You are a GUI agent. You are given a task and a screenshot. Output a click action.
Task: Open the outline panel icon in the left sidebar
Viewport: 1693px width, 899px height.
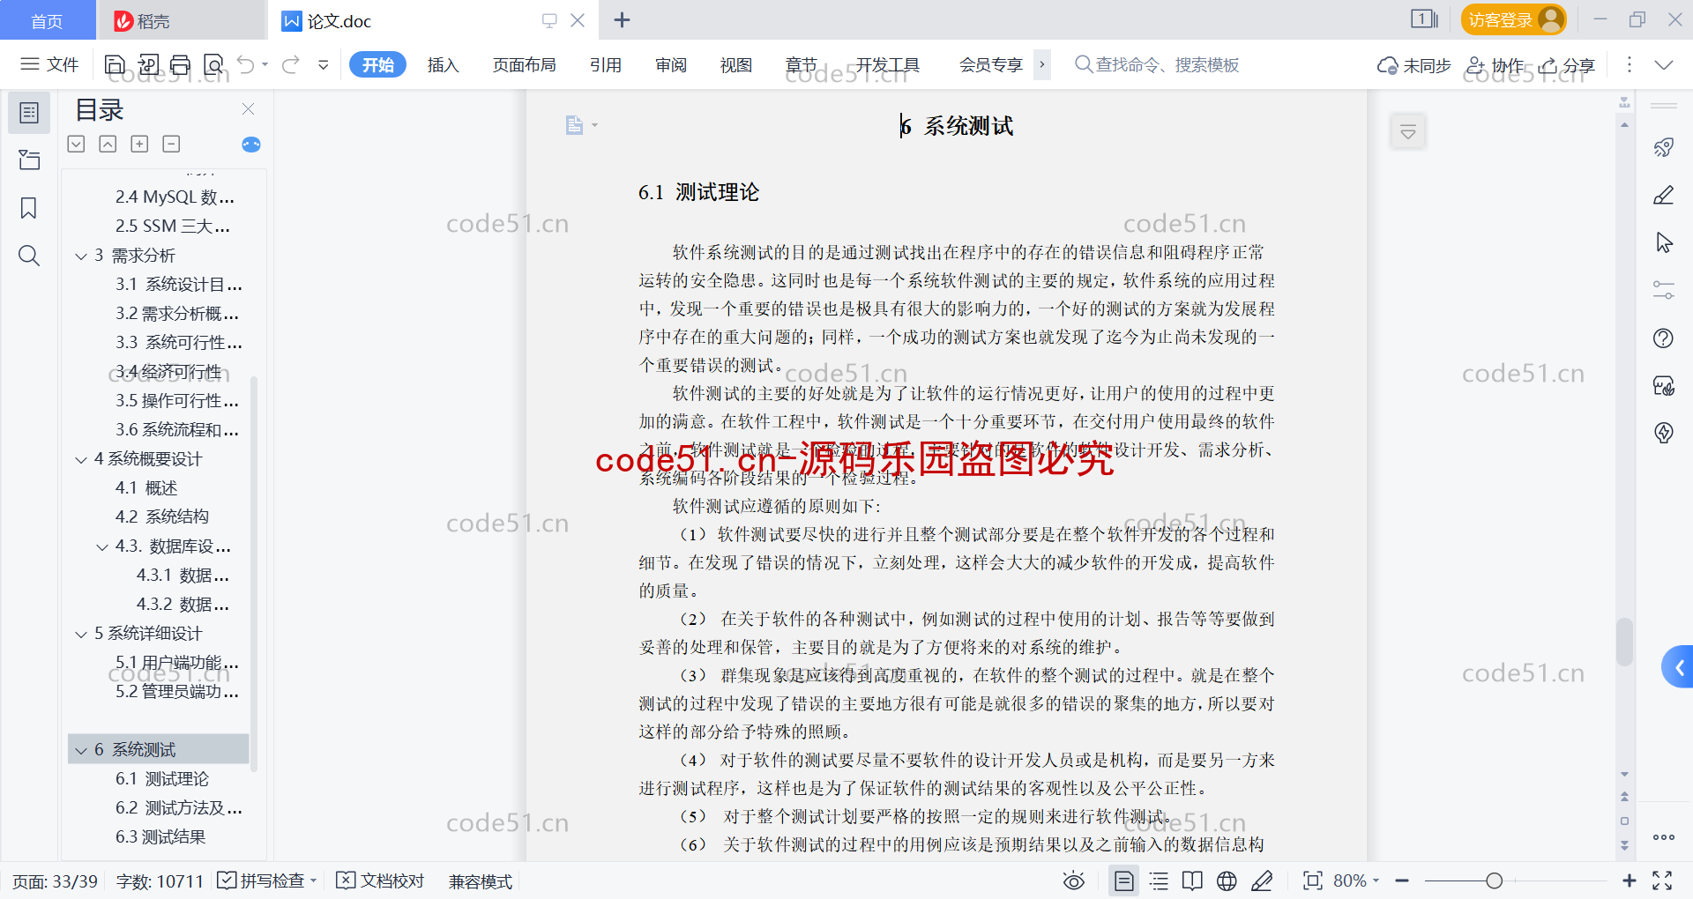coord(29,113)
